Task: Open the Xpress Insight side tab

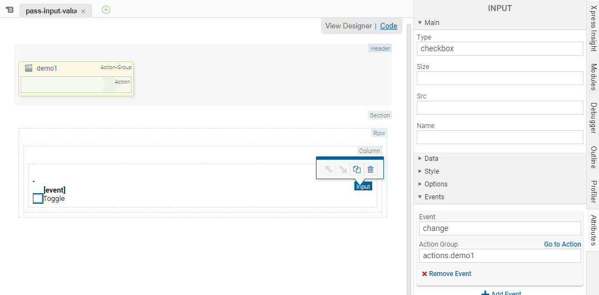Action: 593,29
